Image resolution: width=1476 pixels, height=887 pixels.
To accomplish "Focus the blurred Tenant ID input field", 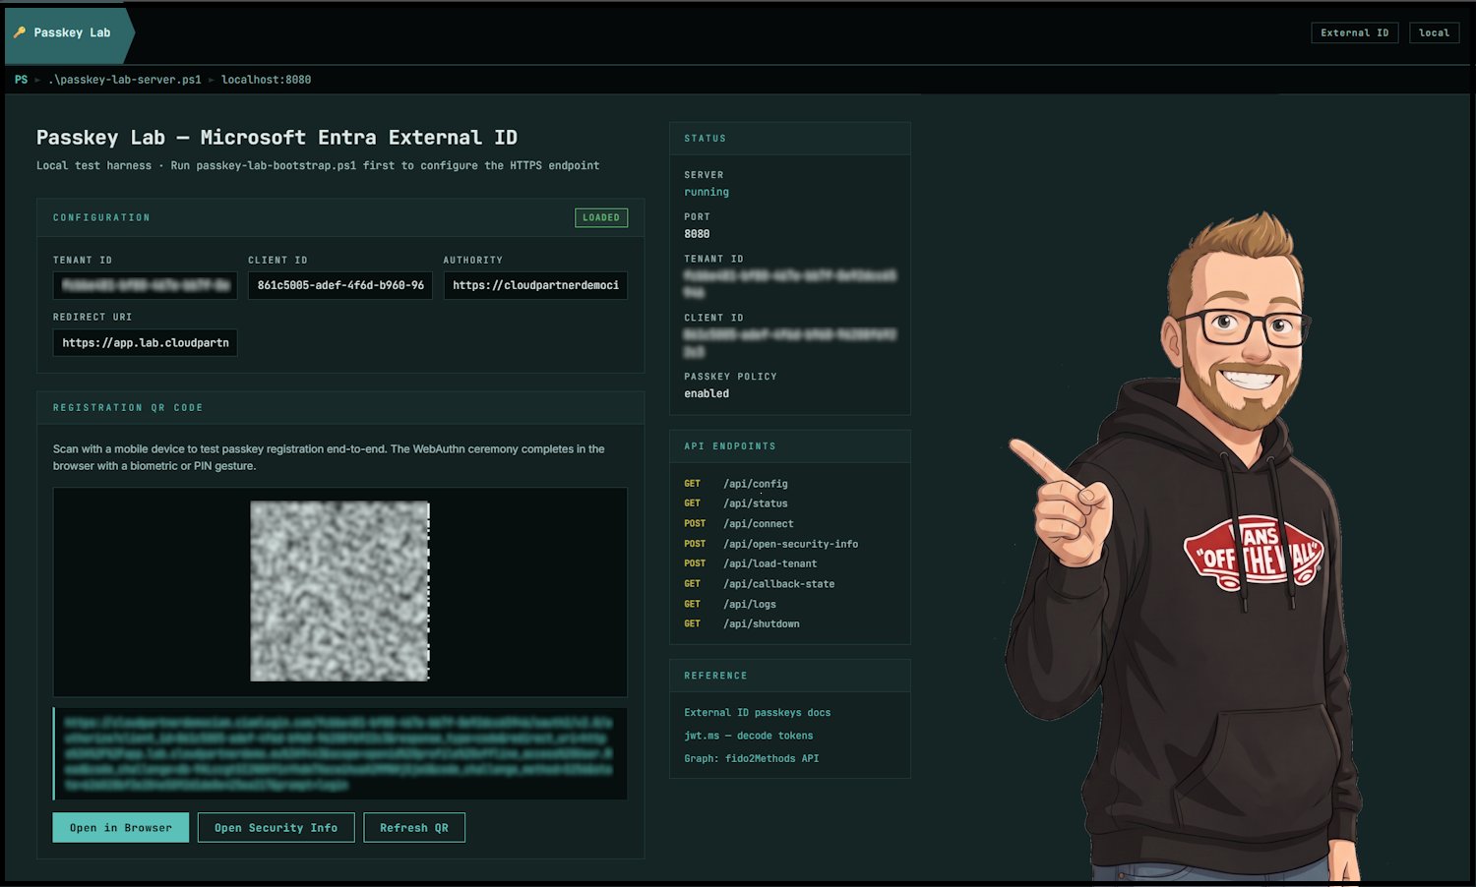I will click(x=145, y=285).
